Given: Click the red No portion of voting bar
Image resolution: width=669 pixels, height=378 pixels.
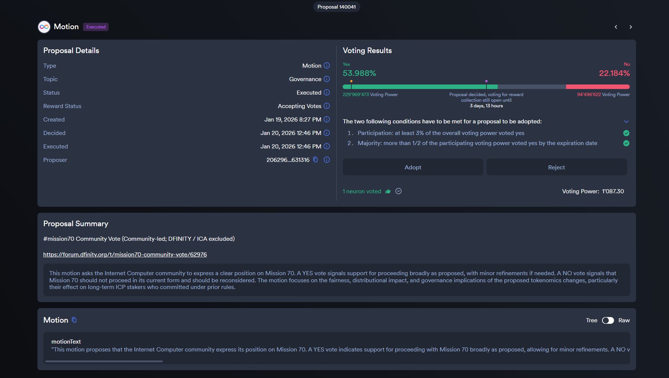Looking at the screenshot, I should tap(598, 87).
